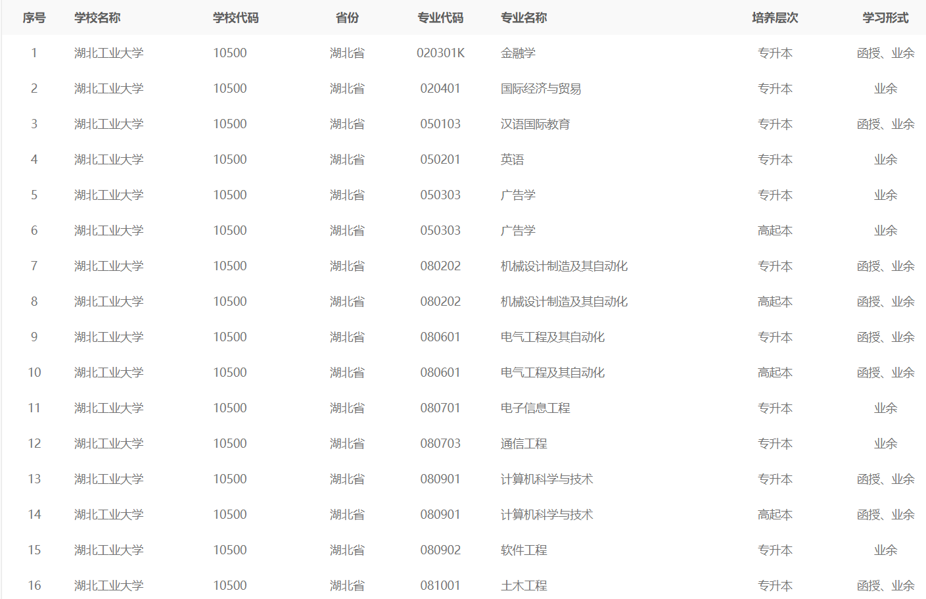
Task: Click the major name 国际经济与贸易
Action: (x=541, y=89)
